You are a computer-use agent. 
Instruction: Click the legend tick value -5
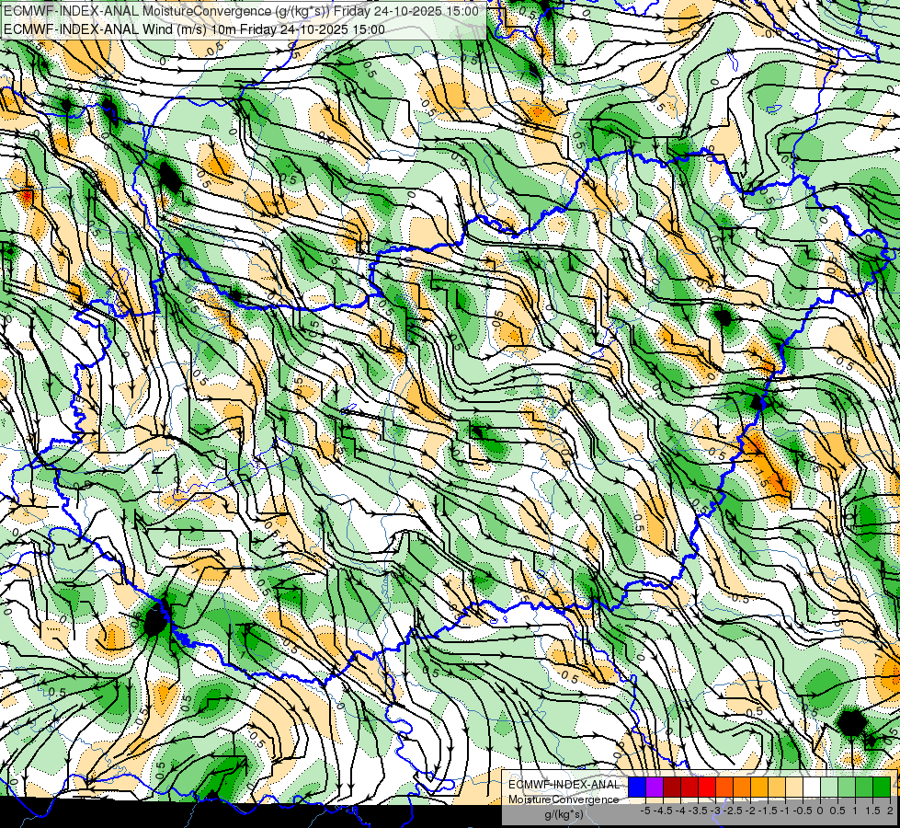click(645, 811)
